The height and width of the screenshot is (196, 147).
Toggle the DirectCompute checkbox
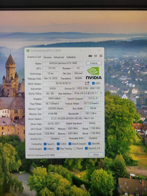[70, 144]
